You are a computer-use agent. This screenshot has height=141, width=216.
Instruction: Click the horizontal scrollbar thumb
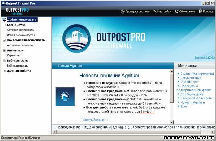pos(129,132)
